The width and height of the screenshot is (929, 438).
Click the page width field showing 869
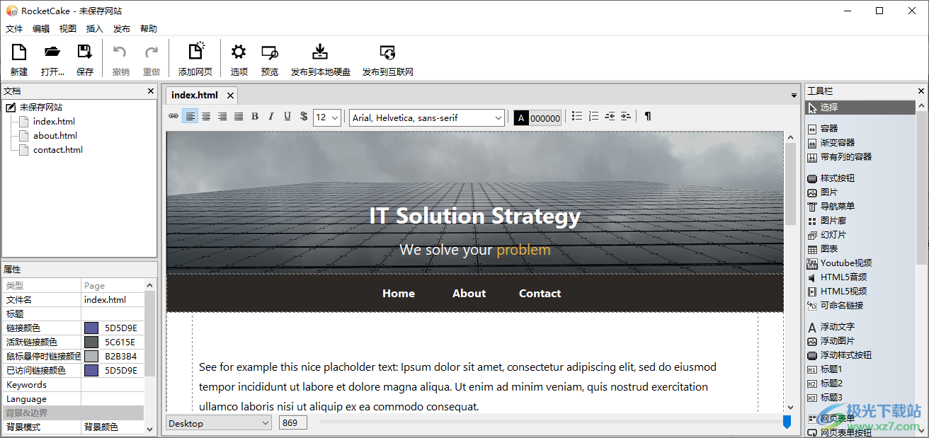click(292, 423)
